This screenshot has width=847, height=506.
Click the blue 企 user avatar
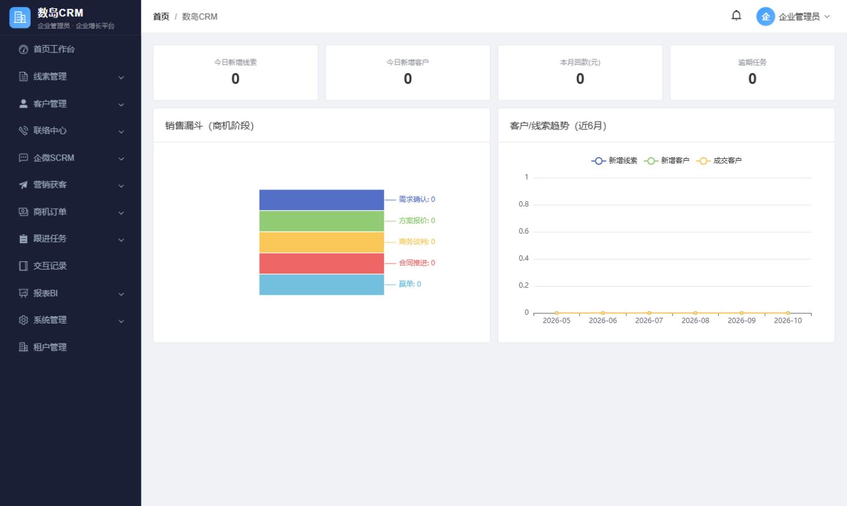click(x=765, y=17)
